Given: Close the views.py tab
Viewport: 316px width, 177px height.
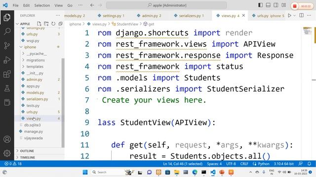Looking at the screenshot, I should tap(243, 15).
